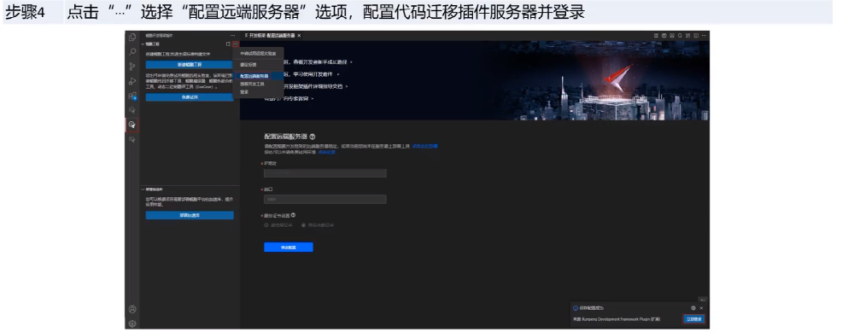This screenshot has width=842, height=332.
Task: Click the magnifier icon in editor title bar
Action: pyautogui.click(x=680, y=35)
